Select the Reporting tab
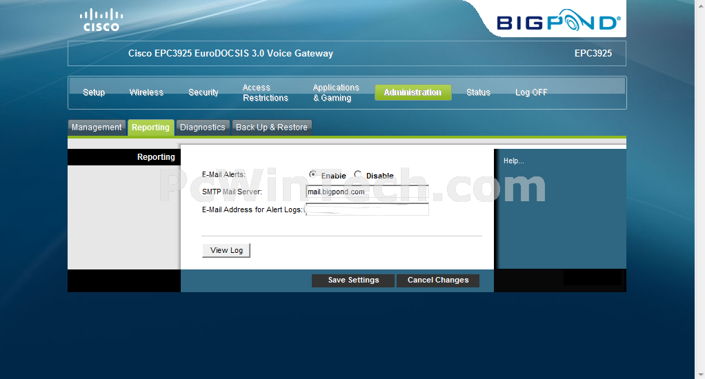 tap(150, 127)
